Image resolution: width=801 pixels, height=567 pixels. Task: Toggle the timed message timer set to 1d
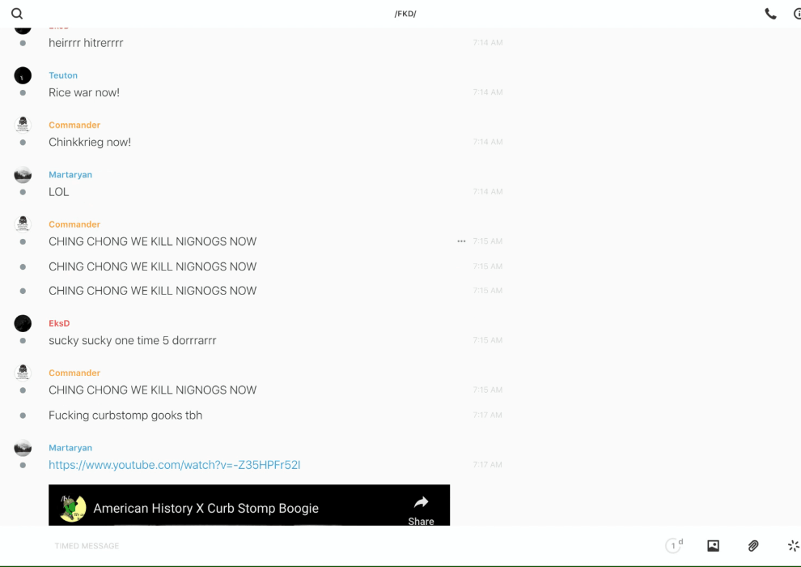(674, 546)
